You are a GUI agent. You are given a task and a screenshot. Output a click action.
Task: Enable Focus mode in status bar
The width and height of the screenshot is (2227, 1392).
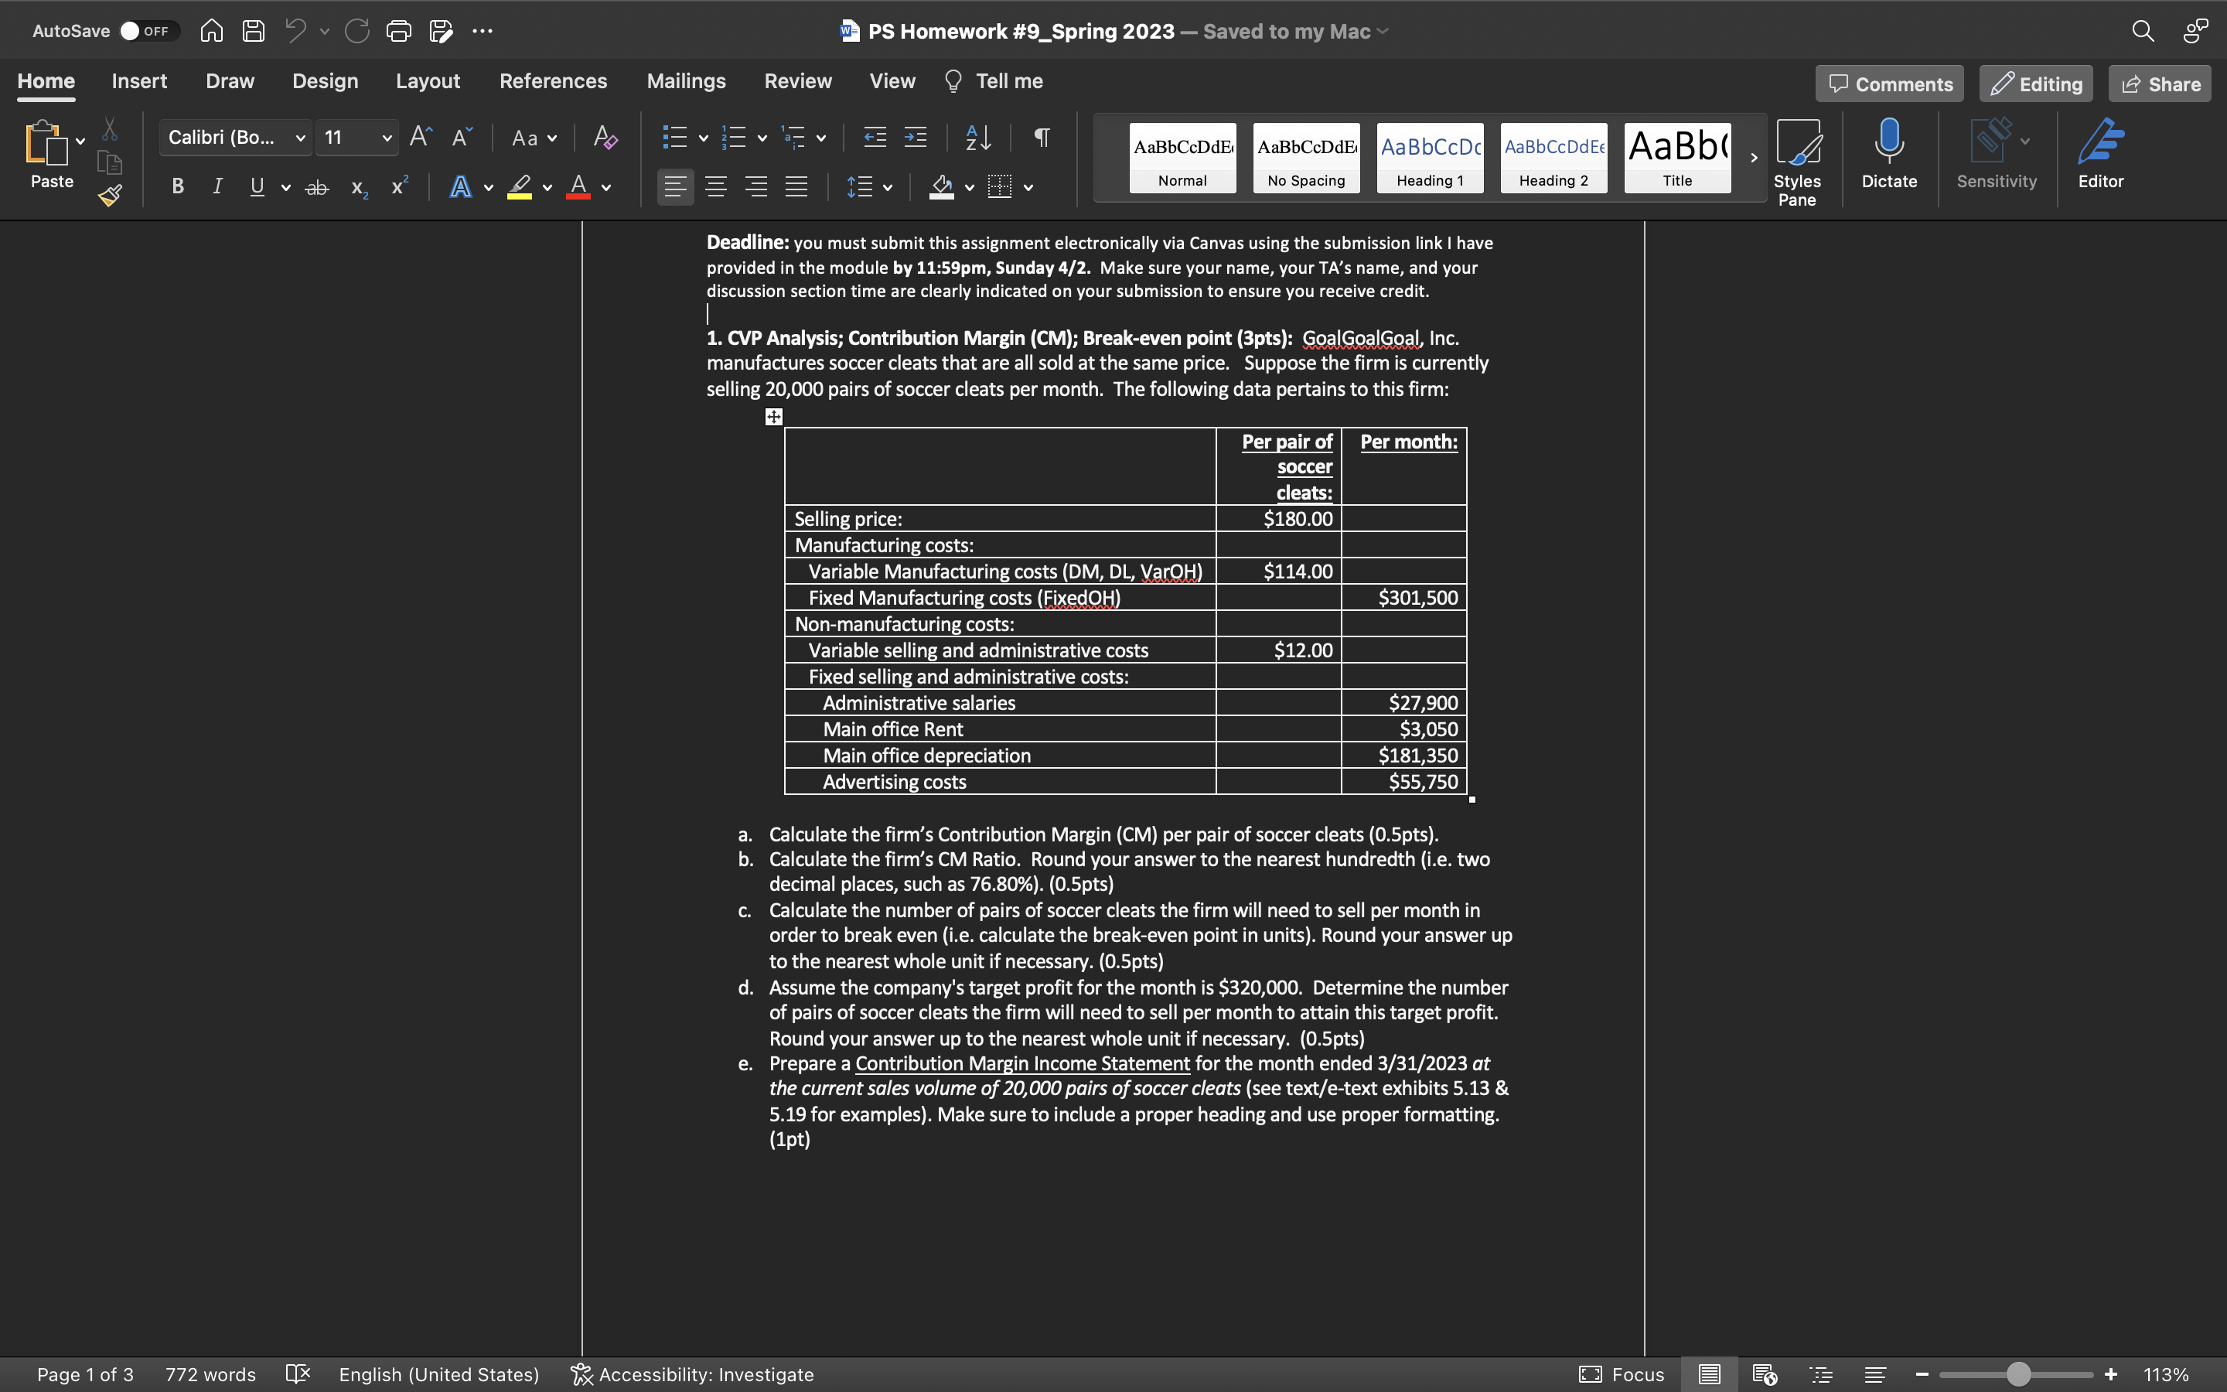pos(1623,1374)
